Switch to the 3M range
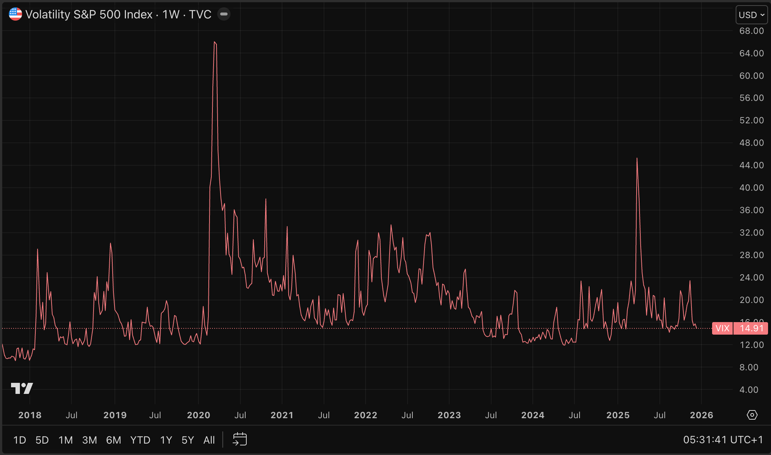The image size is (771, 455). (x=89, y=440)
